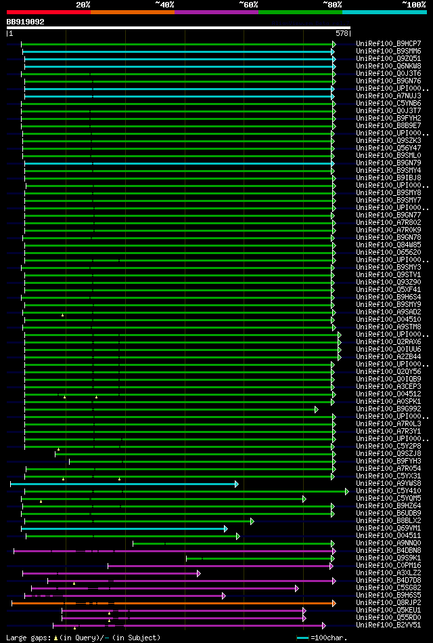Select the UniRef100_A7R3Y1 label
433x643 pixels.
coord(389,432)
